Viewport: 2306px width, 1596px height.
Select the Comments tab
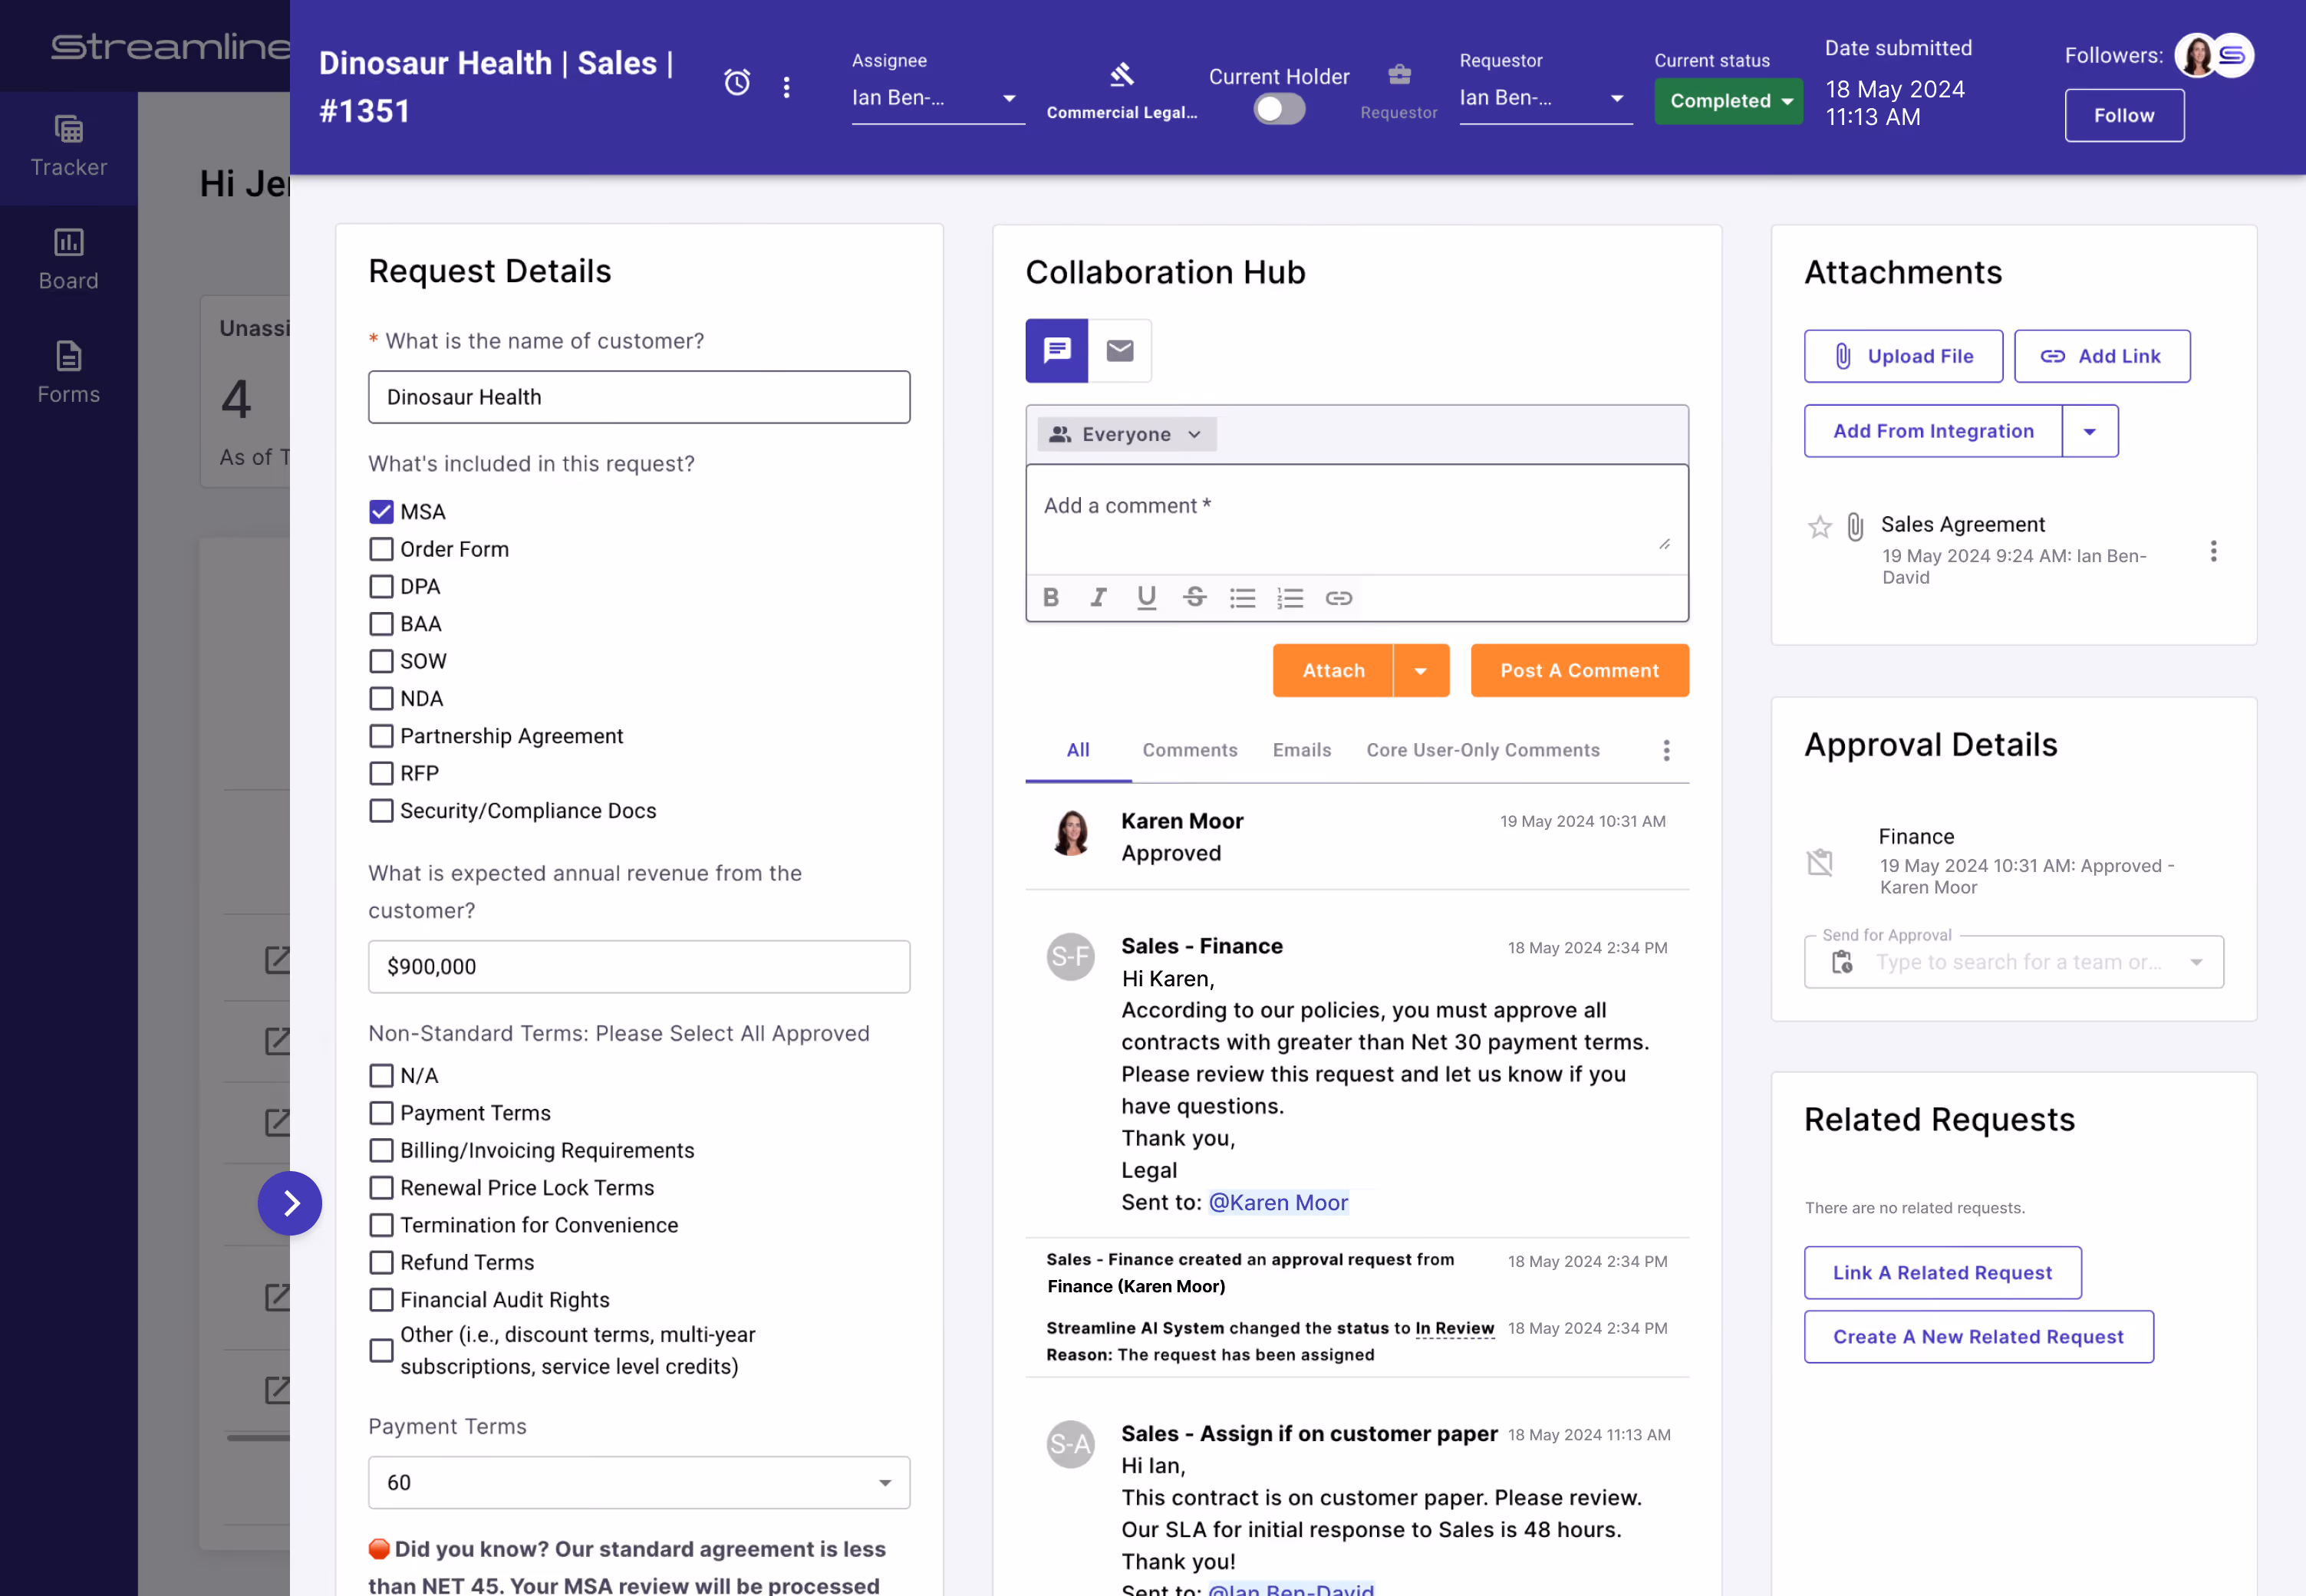click(x=1190, y=751)
